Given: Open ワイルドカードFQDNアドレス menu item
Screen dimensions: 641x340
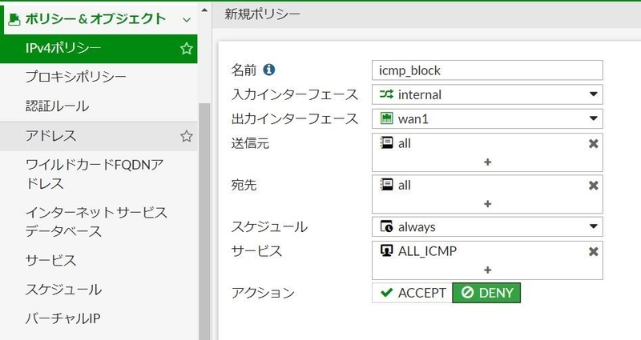Looking at the screenshot, I should [x=99, y=174].
